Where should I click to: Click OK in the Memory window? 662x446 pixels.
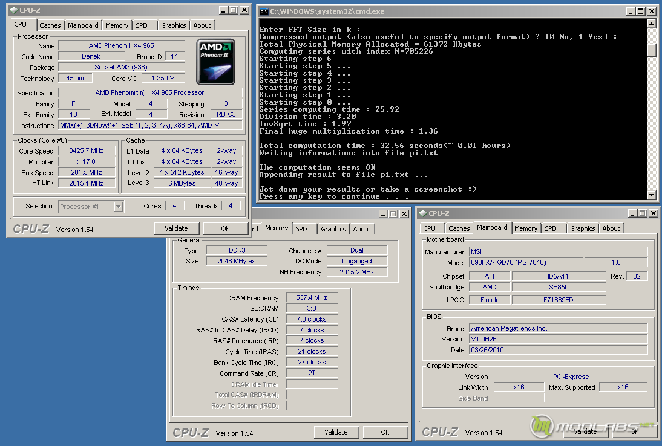tap(385, 432)
